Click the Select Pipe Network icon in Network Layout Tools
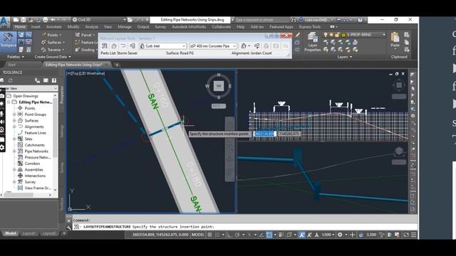This screenshot has height=256, width=456. (105, 46)
